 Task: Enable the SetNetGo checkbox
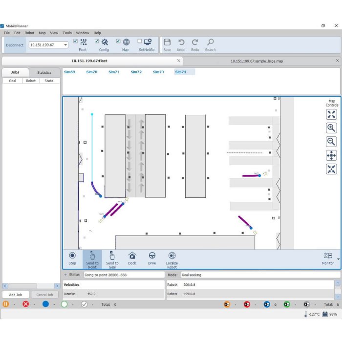(140, 41)
